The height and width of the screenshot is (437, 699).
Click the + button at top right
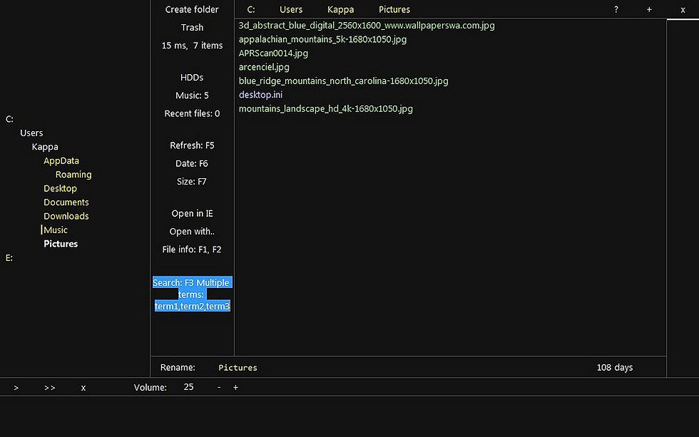649,9
